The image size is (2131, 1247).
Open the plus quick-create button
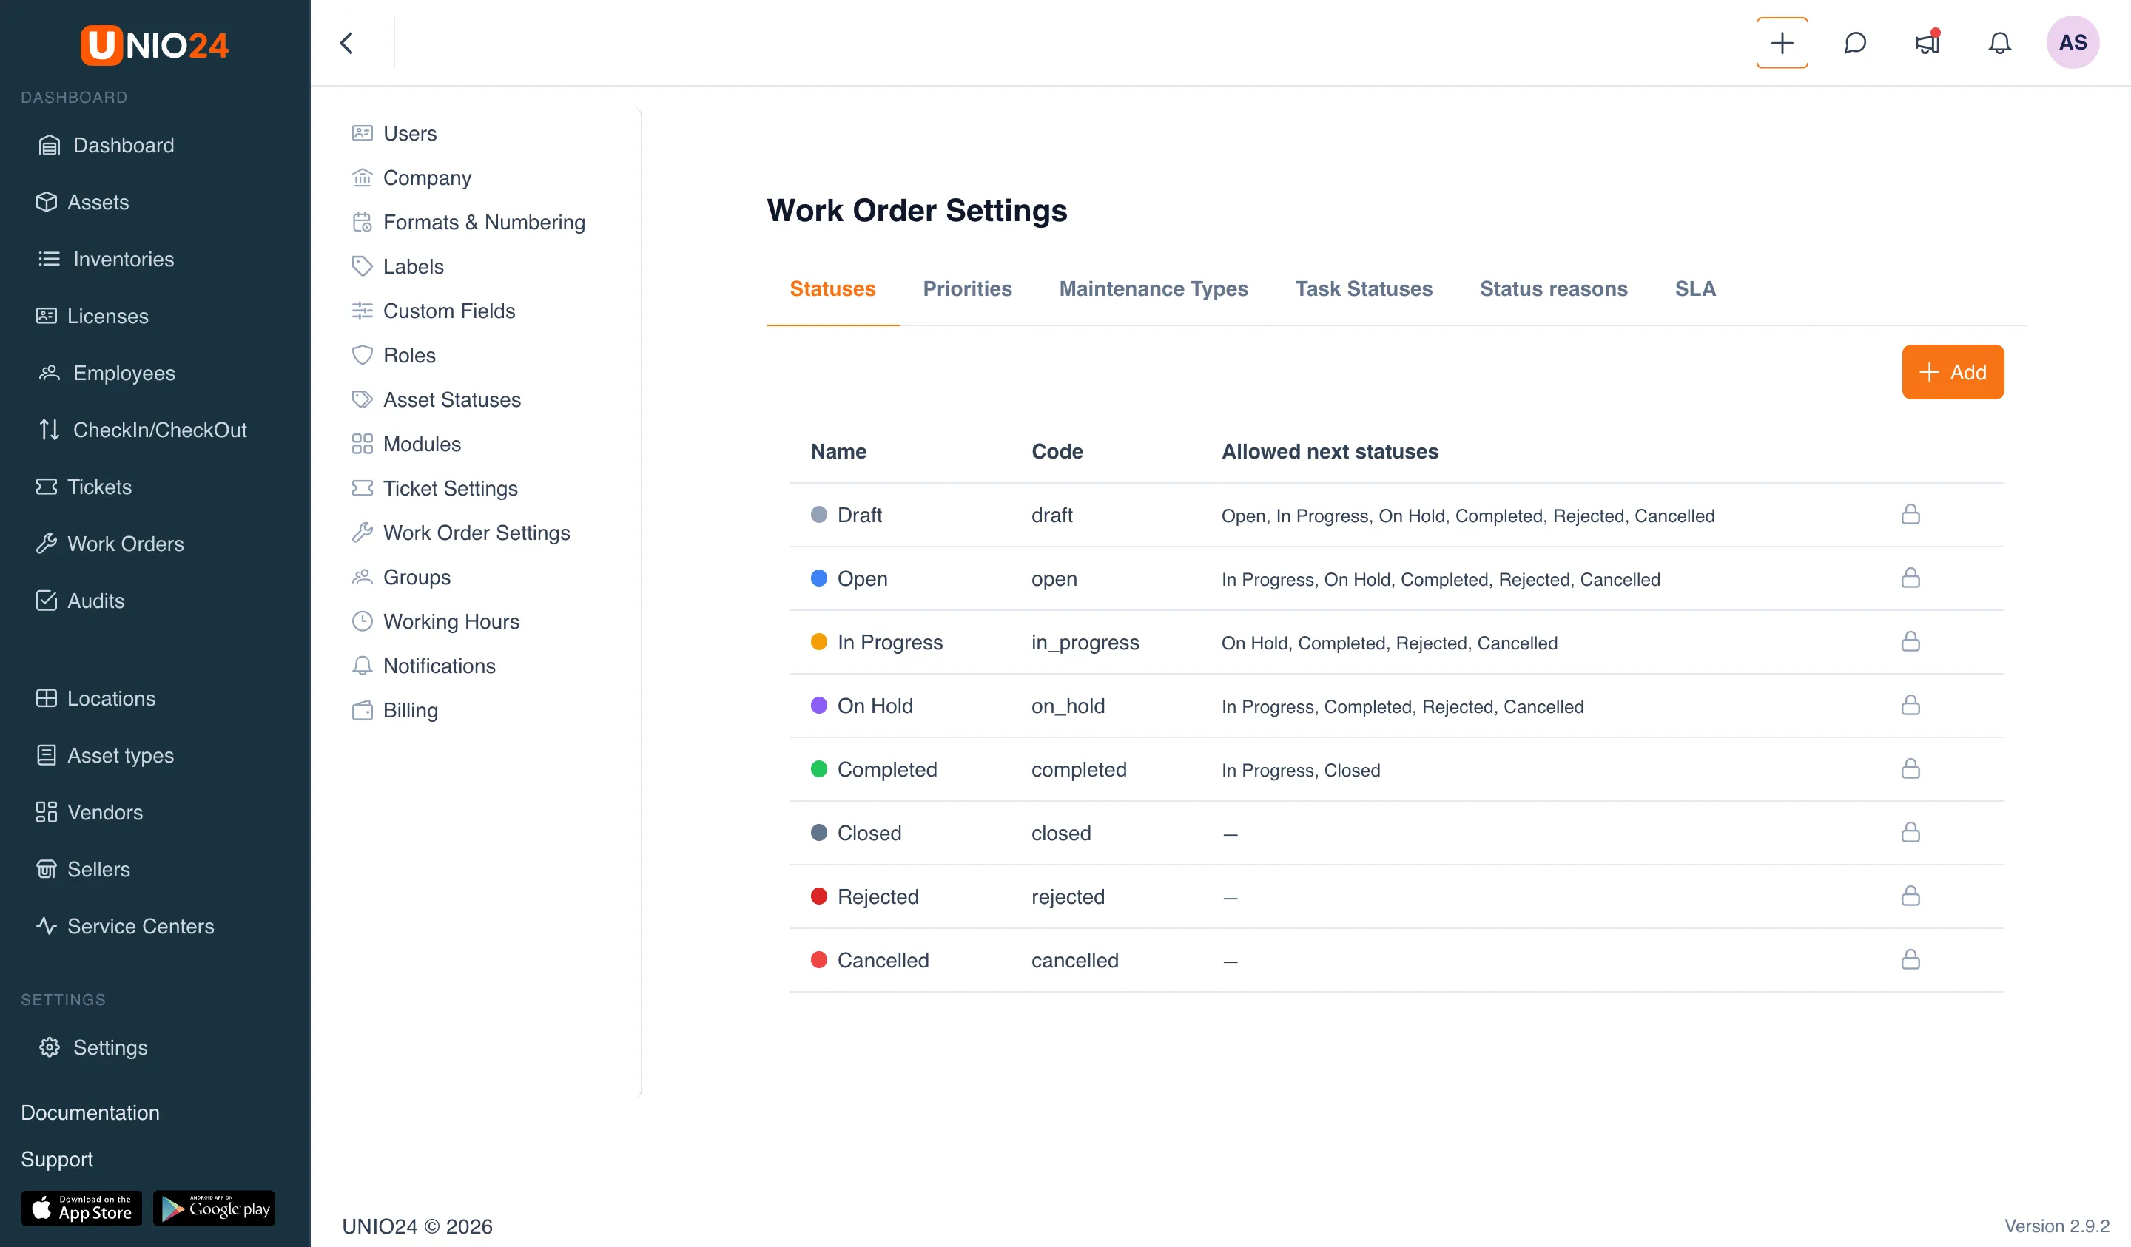point(1782,43)
